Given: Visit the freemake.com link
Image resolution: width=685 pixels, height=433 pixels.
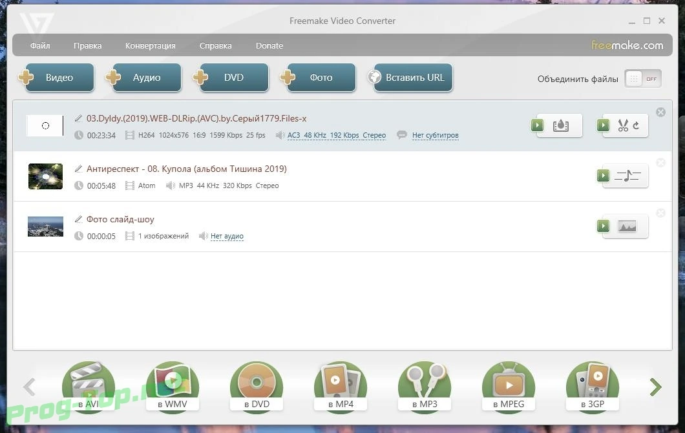Looking at the screenshot, I should coord(627,45).
